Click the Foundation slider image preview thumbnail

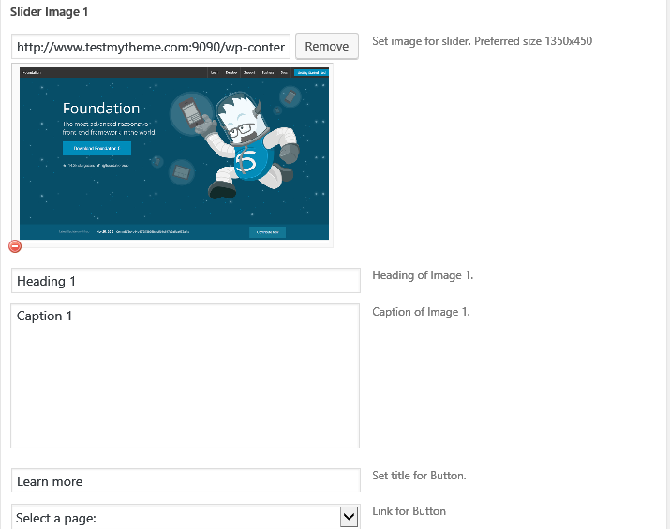pos(174,154)
